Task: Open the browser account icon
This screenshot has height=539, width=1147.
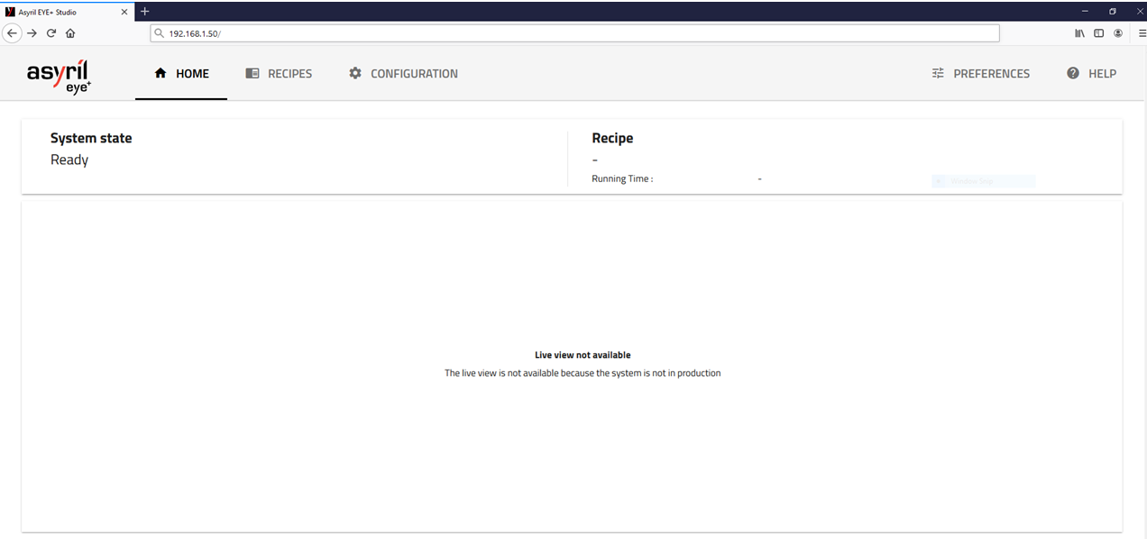Action: coord(1118,33)
